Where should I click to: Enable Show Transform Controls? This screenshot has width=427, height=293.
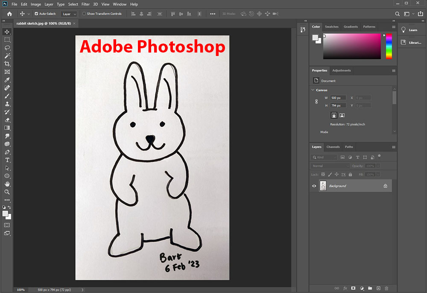click(84, 14)
